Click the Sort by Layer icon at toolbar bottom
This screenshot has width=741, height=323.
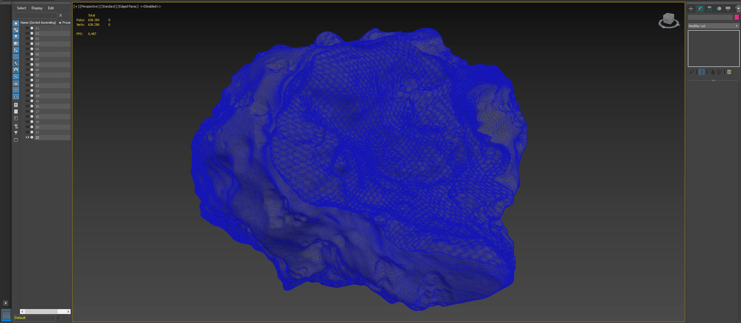click(x=16, y=140)
